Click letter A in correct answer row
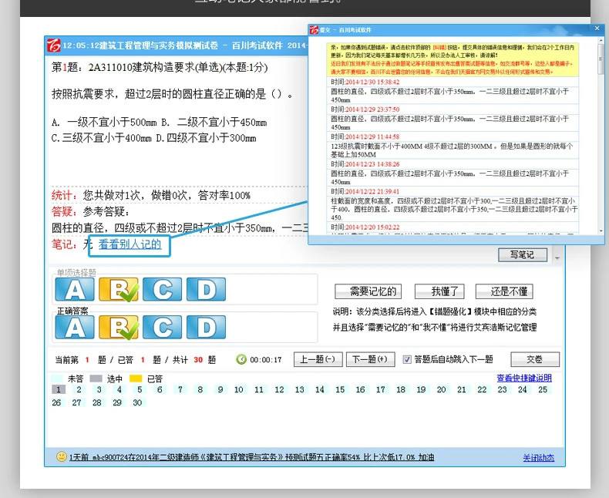Viewport: 609px width, 498px height. point(75,327)
